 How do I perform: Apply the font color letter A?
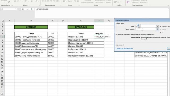[x=36, y=1]
